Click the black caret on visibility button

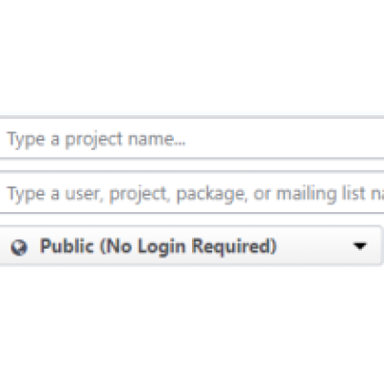click(x=360, y=246)
